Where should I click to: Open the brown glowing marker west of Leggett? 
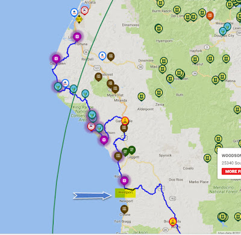(x=118, y=156)
